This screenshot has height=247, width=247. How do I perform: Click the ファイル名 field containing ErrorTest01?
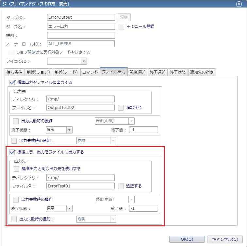click(80, 186)
